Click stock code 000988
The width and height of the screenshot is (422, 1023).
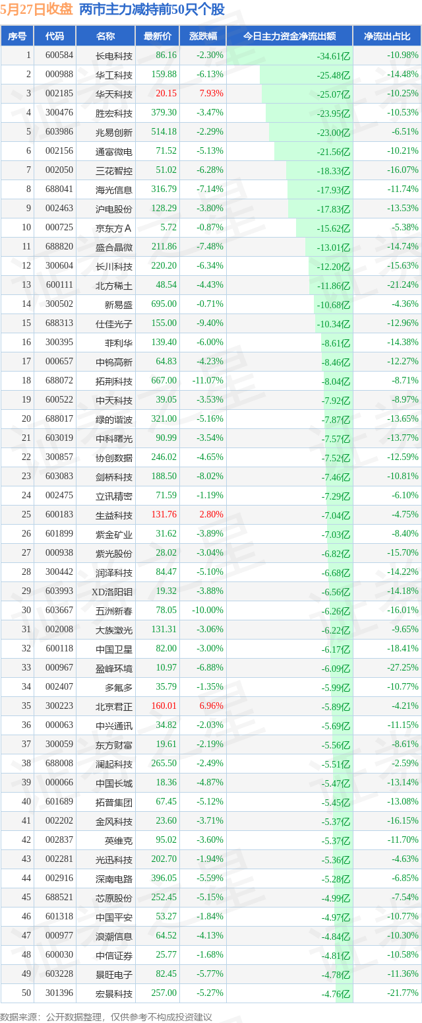(59, 75)
